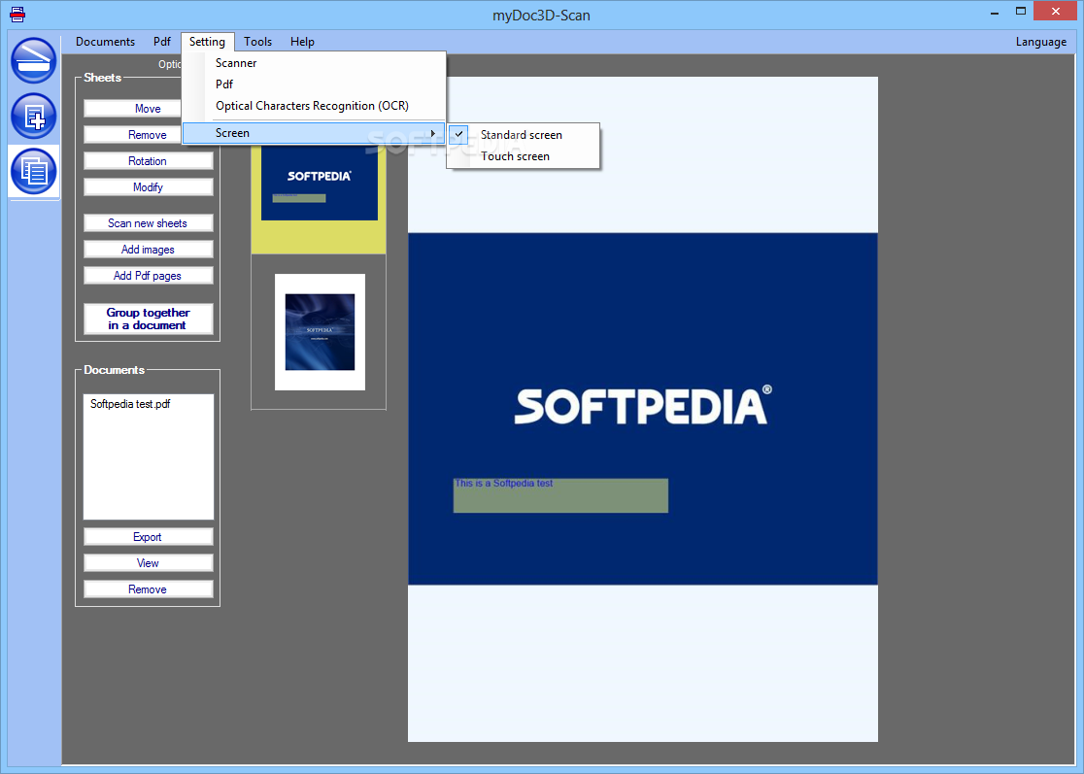Click the large Softpedia page preview
Screen dimensions: 1084x774
(x=642, y=409)
